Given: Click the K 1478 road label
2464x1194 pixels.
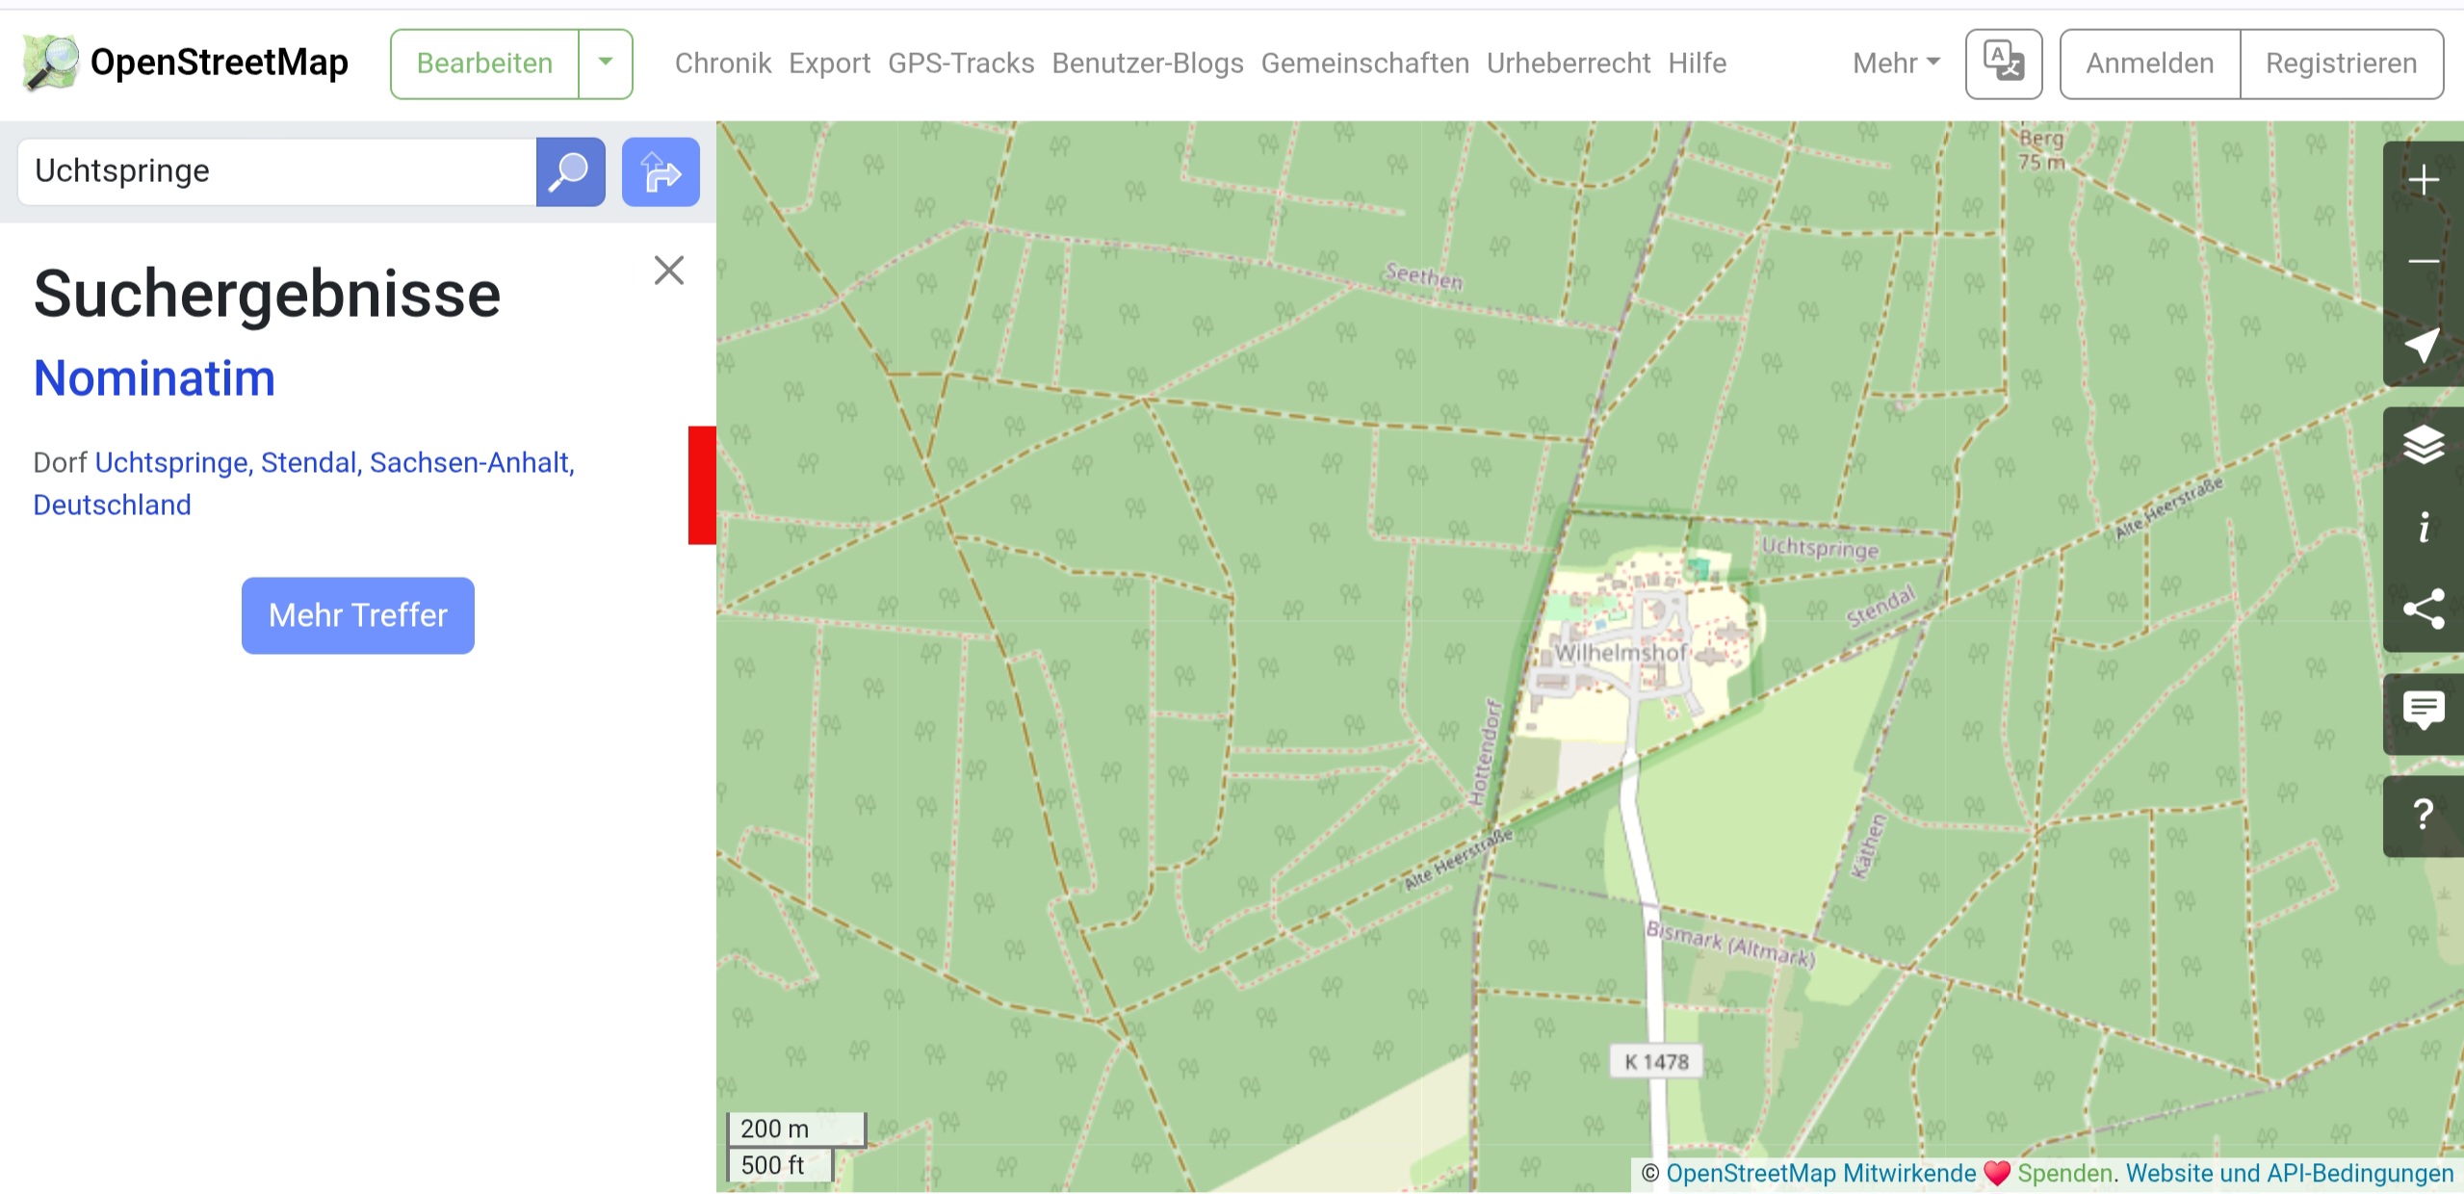Looking at the screenshot, I should click(x=1657, y=1061).
